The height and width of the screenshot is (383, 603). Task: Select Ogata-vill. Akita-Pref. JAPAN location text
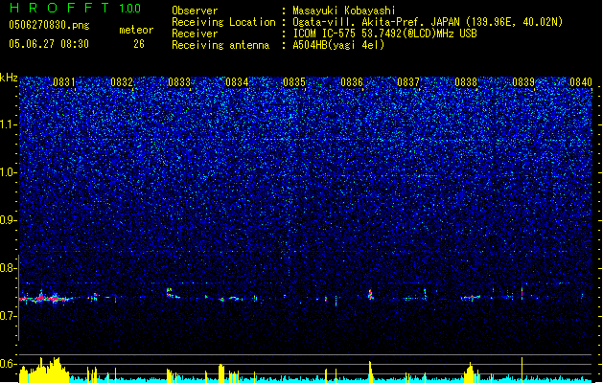(428, 22)
